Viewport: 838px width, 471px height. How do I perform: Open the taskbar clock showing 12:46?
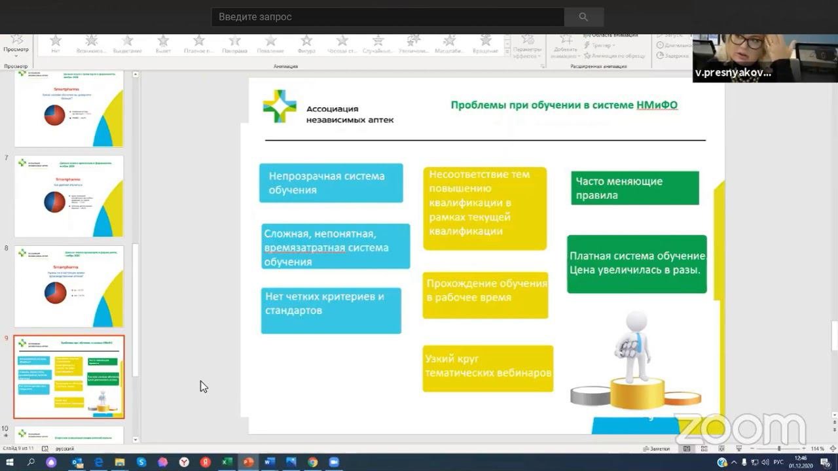800,462
